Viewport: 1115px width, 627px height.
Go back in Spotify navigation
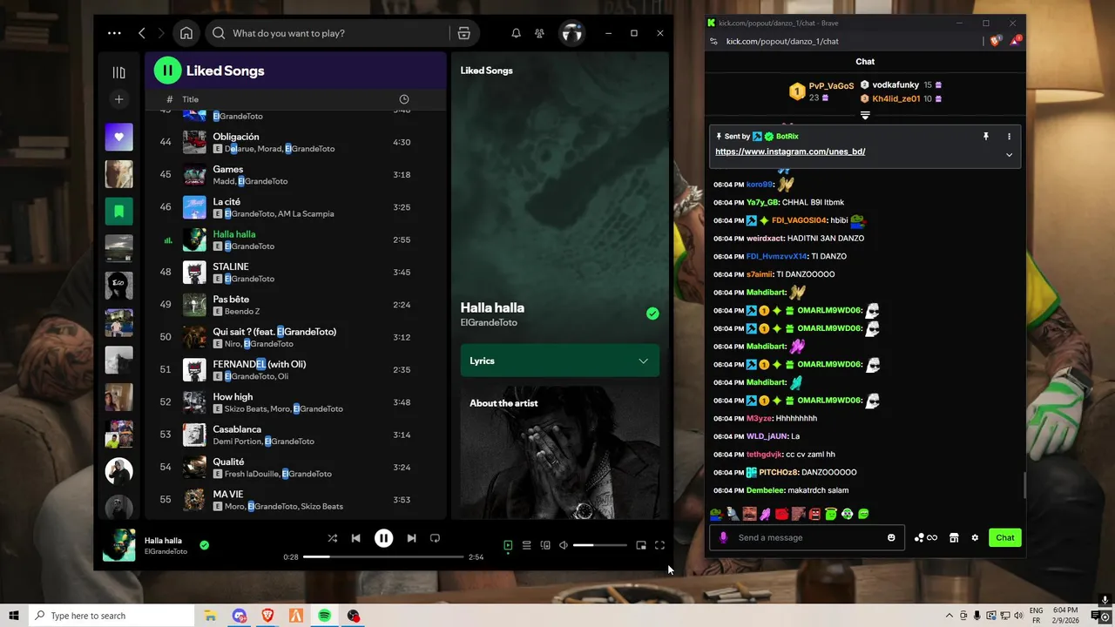(142, 33)
